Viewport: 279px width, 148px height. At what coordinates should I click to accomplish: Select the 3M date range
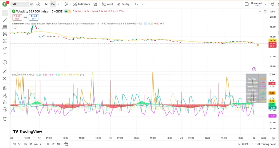click(x=31, y=144)
